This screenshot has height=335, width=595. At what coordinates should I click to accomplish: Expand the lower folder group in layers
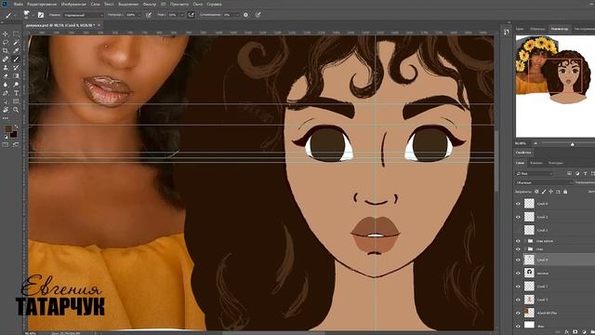(525, 249)
